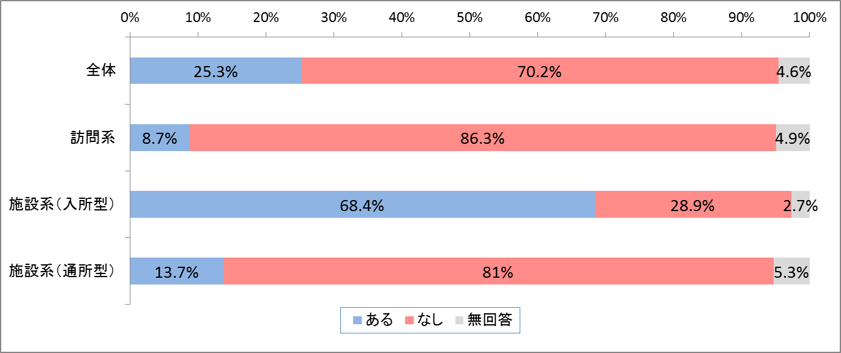Click the 施設系(通所型) red segment 81%

498,271
